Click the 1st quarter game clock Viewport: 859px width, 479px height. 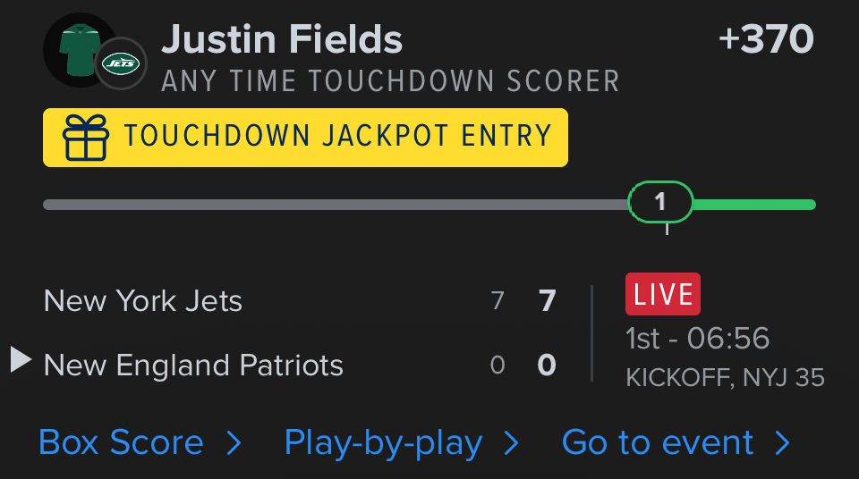click(697, 339)
